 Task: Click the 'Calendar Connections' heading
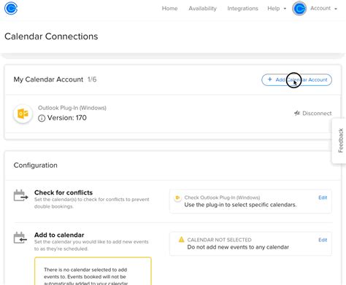coord(51,36)
